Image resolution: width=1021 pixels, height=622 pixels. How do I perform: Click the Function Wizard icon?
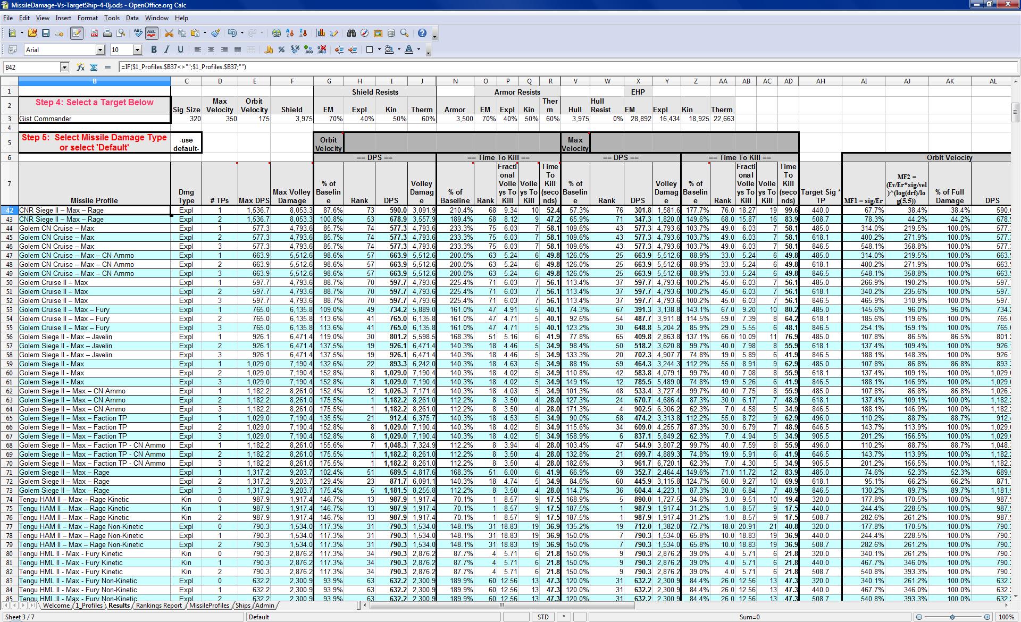point(80,67)
